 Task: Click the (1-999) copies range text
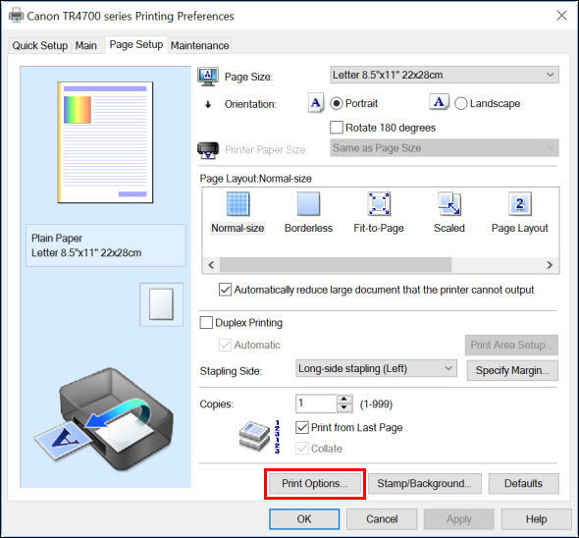point(376,403)
